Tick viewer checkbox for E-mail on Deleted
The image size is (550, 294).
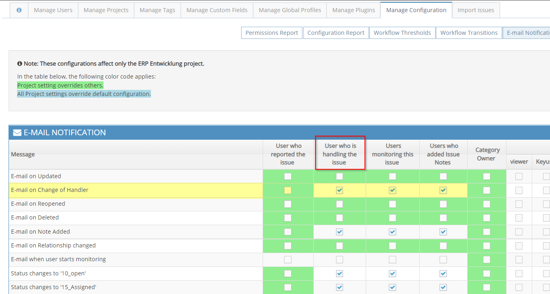[519, 218]
